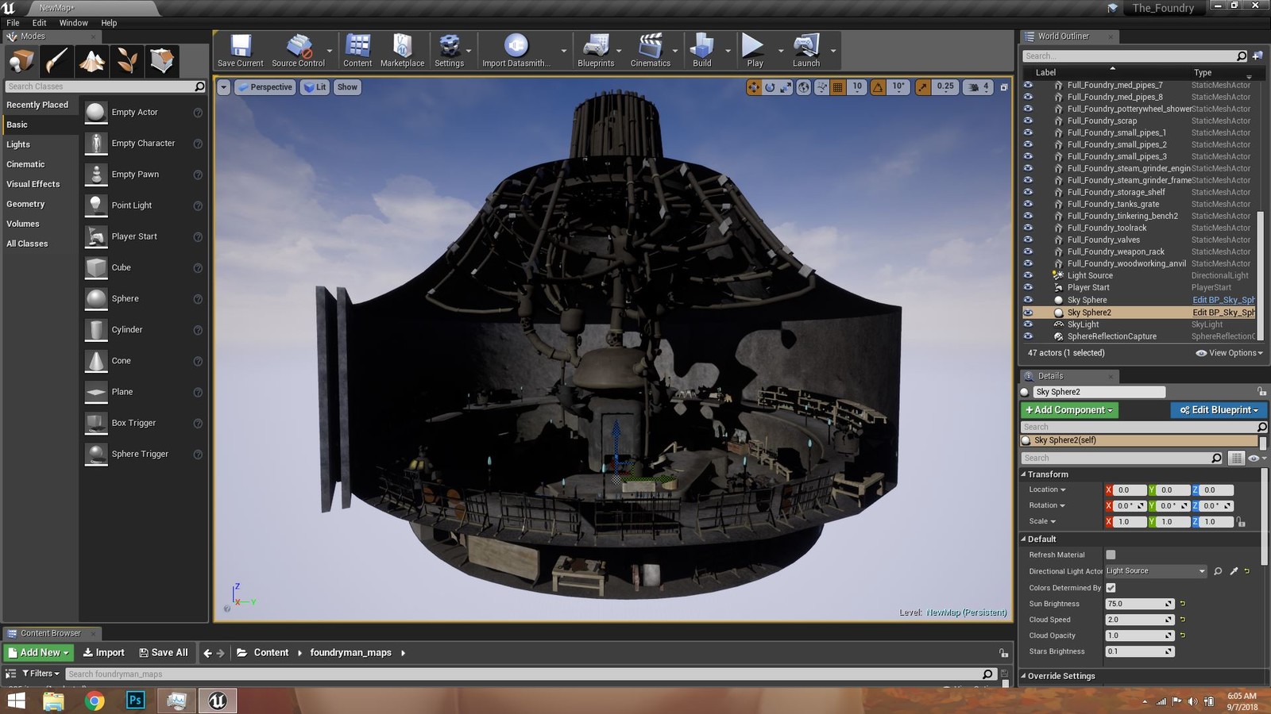This screenshot has height=714, width=1271.
Task: Open Perspective view mode dropdown
Action: click(x=265, y=87)
